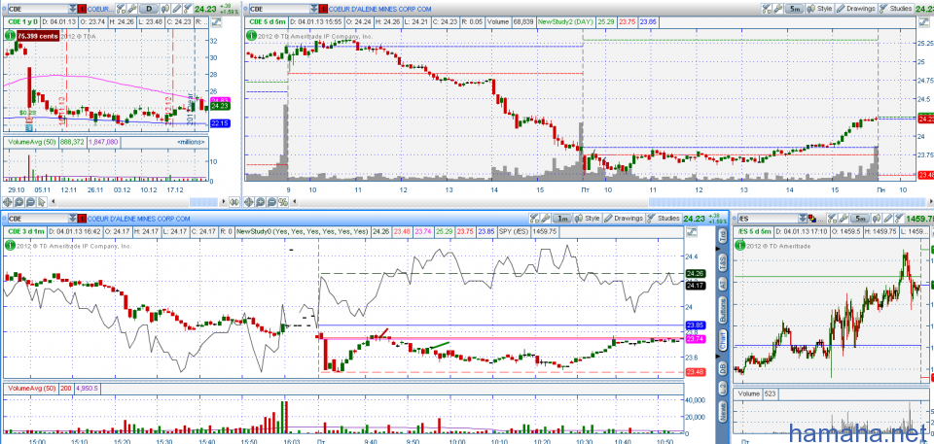Click the 'SPY (/ES)' study label
This screenshot has width=934, height=444.
pos(515,231)
